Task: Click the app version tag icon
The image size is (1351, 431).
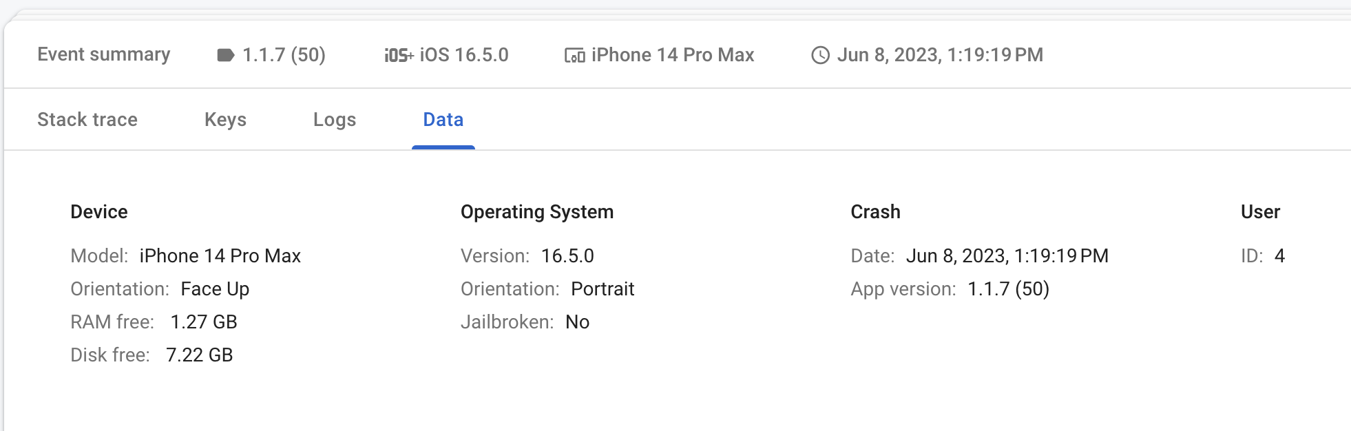Action: [x=225, y=54]
